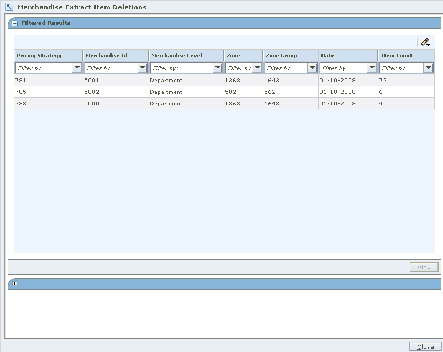Image resolution: width=443 pixels, height=352 pixels.
Task: Sort by Pricing Strategy column header
Action: pos(49,55)
